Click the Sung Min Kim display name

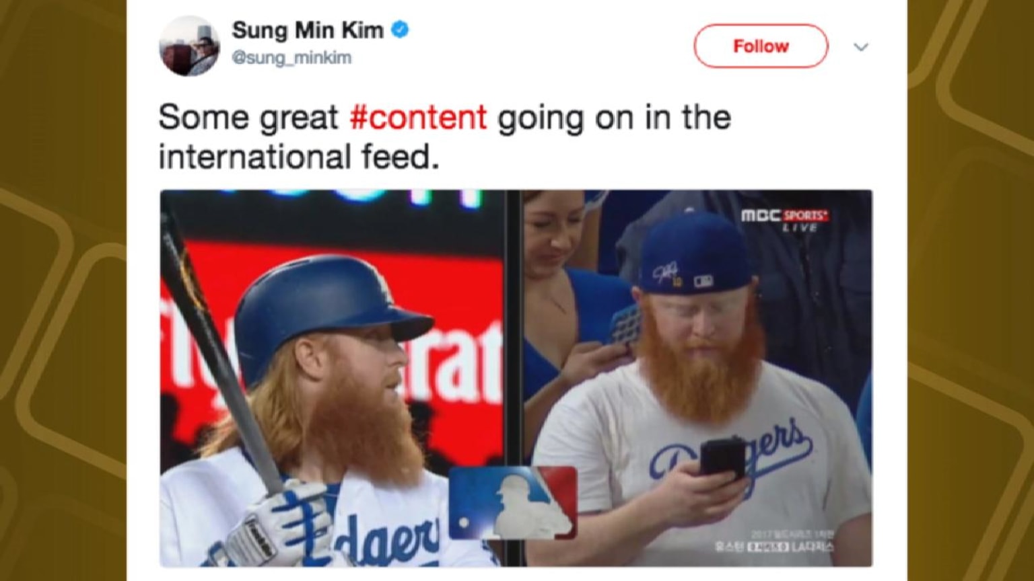(308, 30)
